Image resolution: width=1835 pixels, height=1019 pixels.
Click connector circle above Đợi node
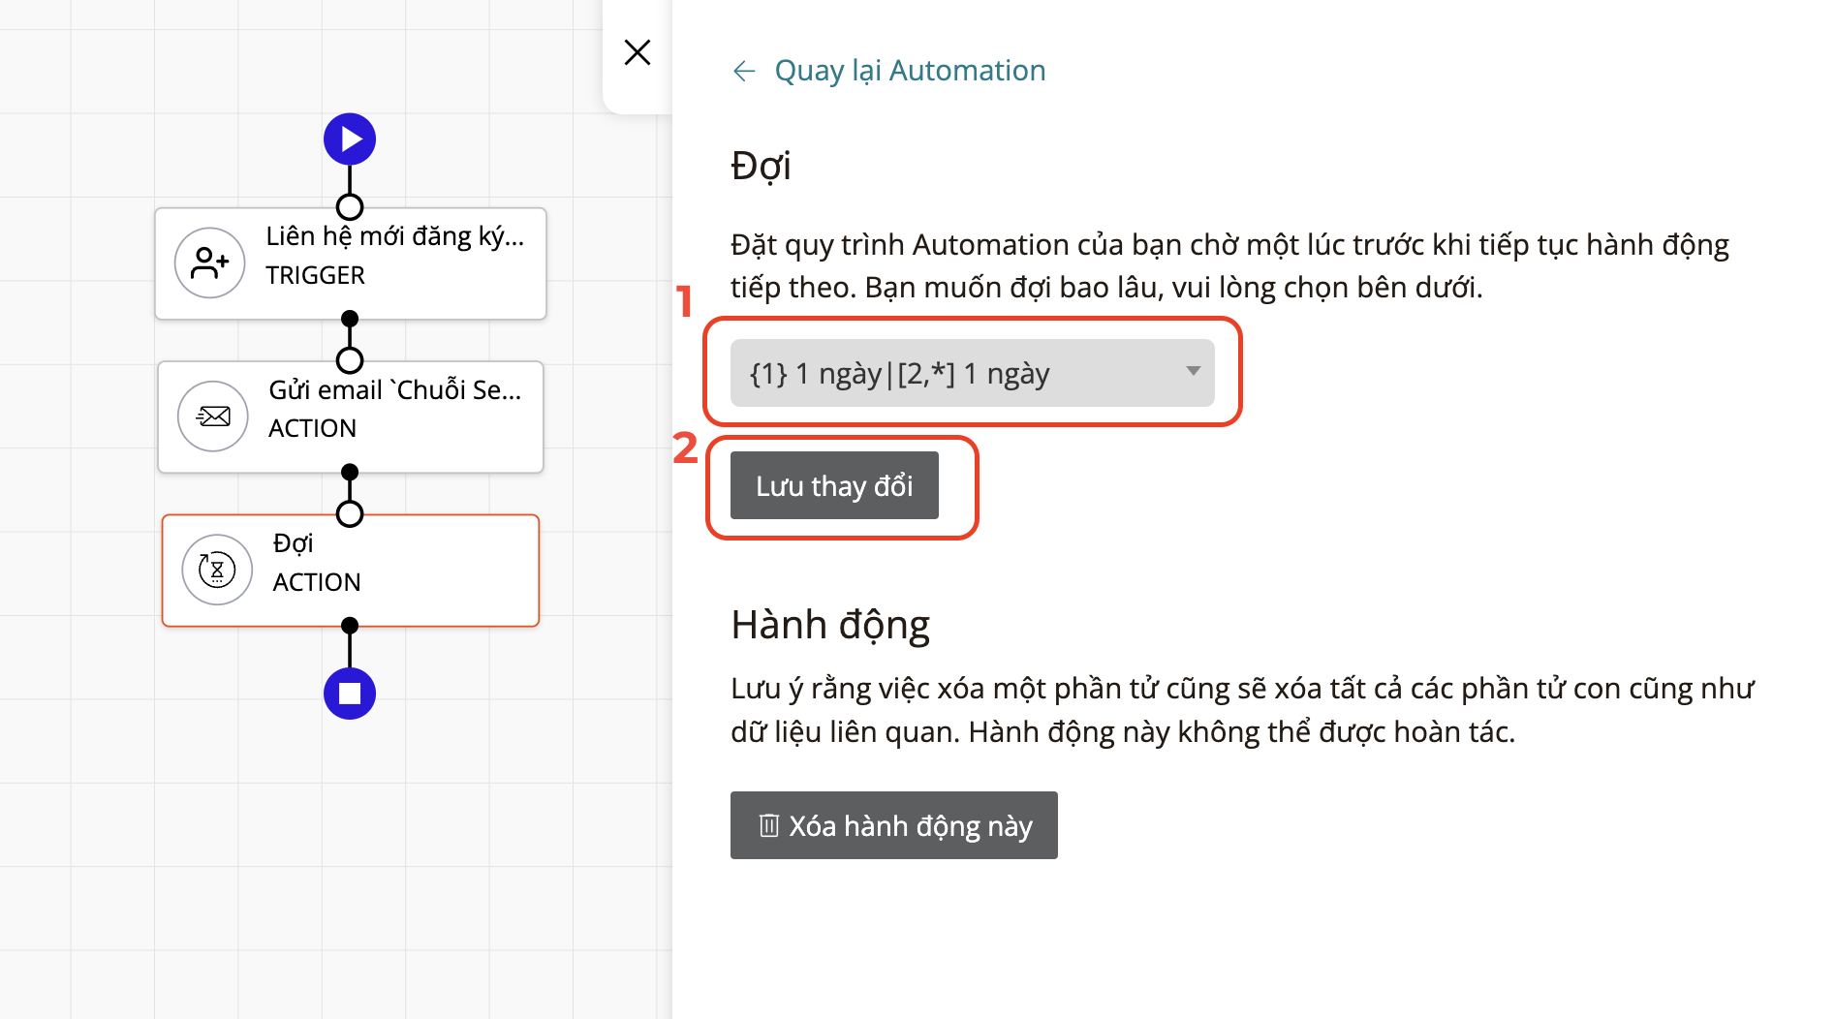(x=350, y=513)
